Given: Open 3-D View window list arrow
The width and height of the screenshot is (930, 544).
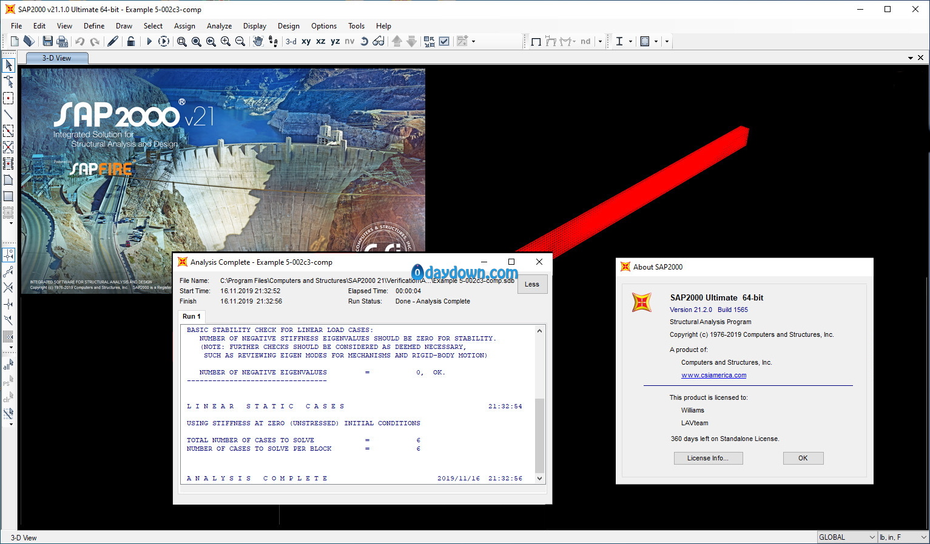Looking at the screenshot, I should pos(911,58).
